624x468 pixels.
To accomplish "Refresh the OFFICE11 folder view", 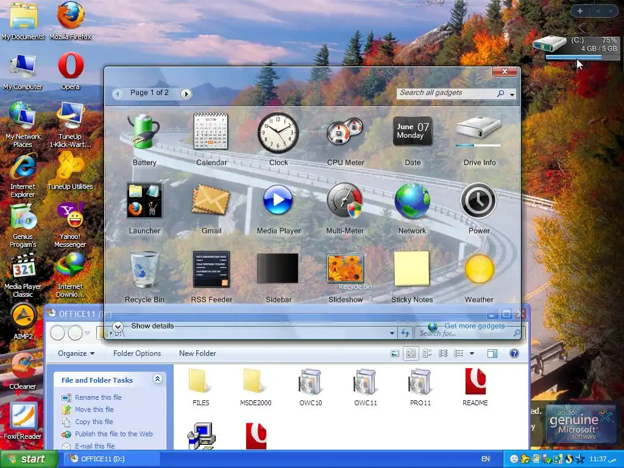I will (405, 333).
